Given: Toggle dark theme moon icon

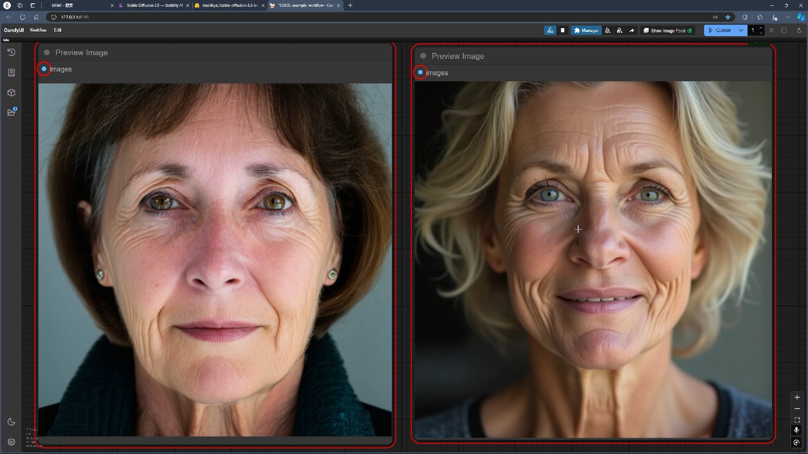Looking at the screenshot, I should pos(11,422).
